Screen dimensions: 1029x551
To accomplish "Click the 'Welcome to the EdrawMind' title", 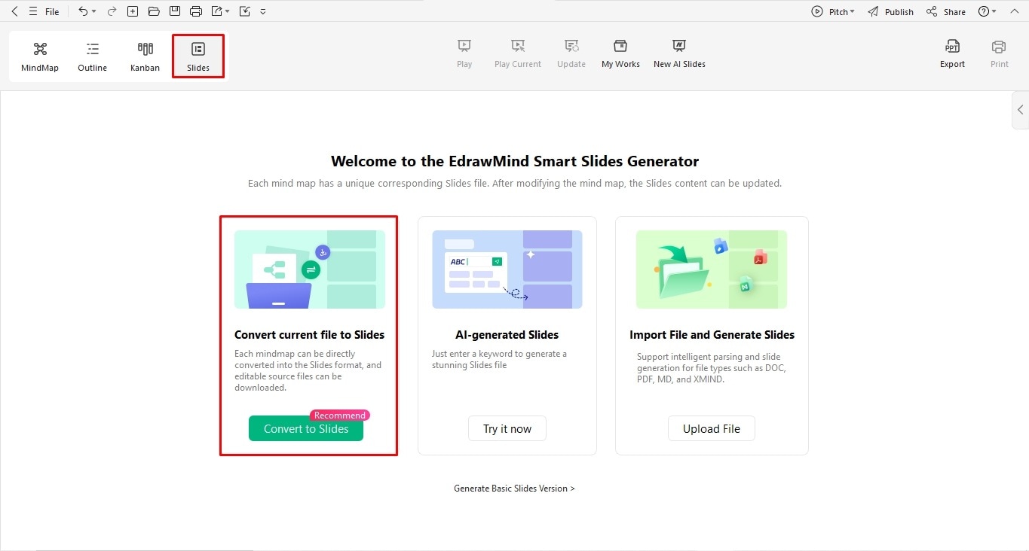I will tap(515, 161).
